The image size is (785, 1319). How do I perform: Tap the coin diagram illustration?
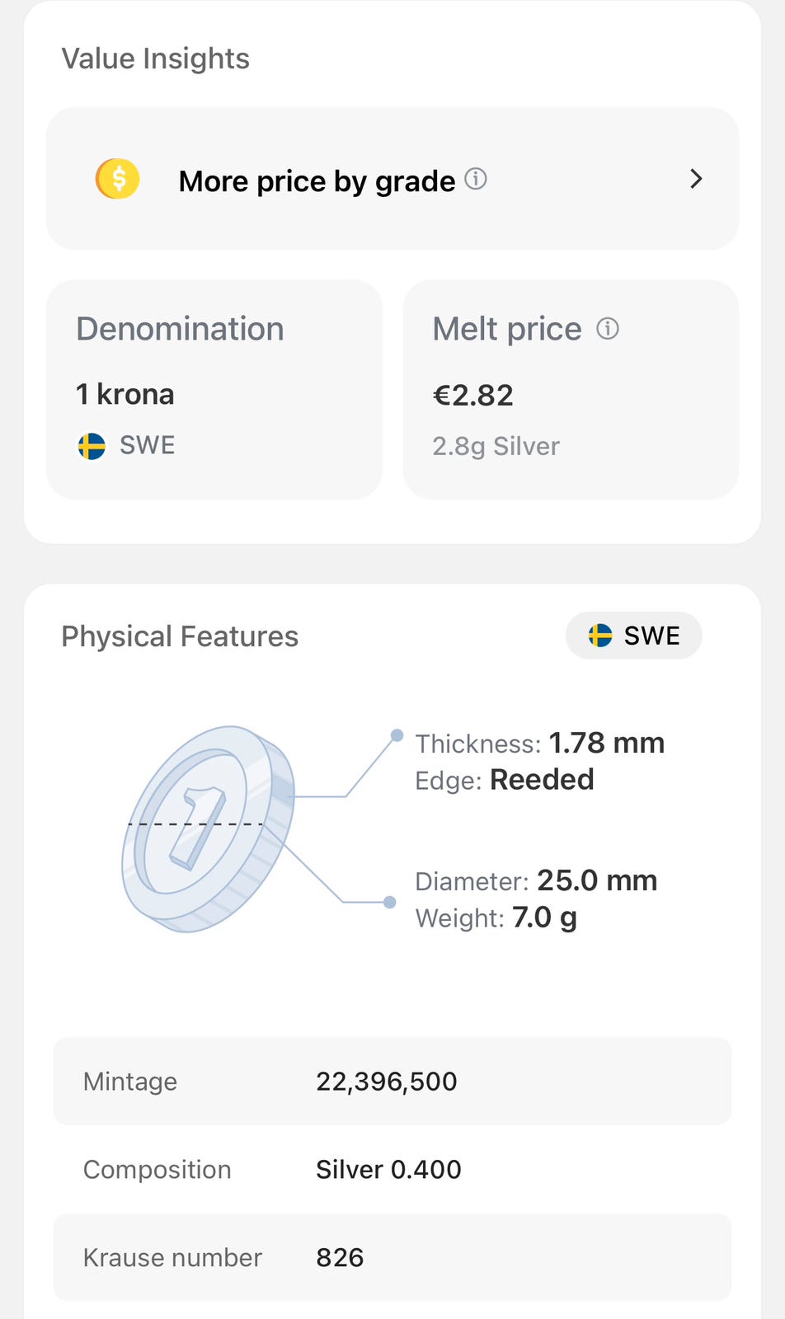(x=208, y=829)
